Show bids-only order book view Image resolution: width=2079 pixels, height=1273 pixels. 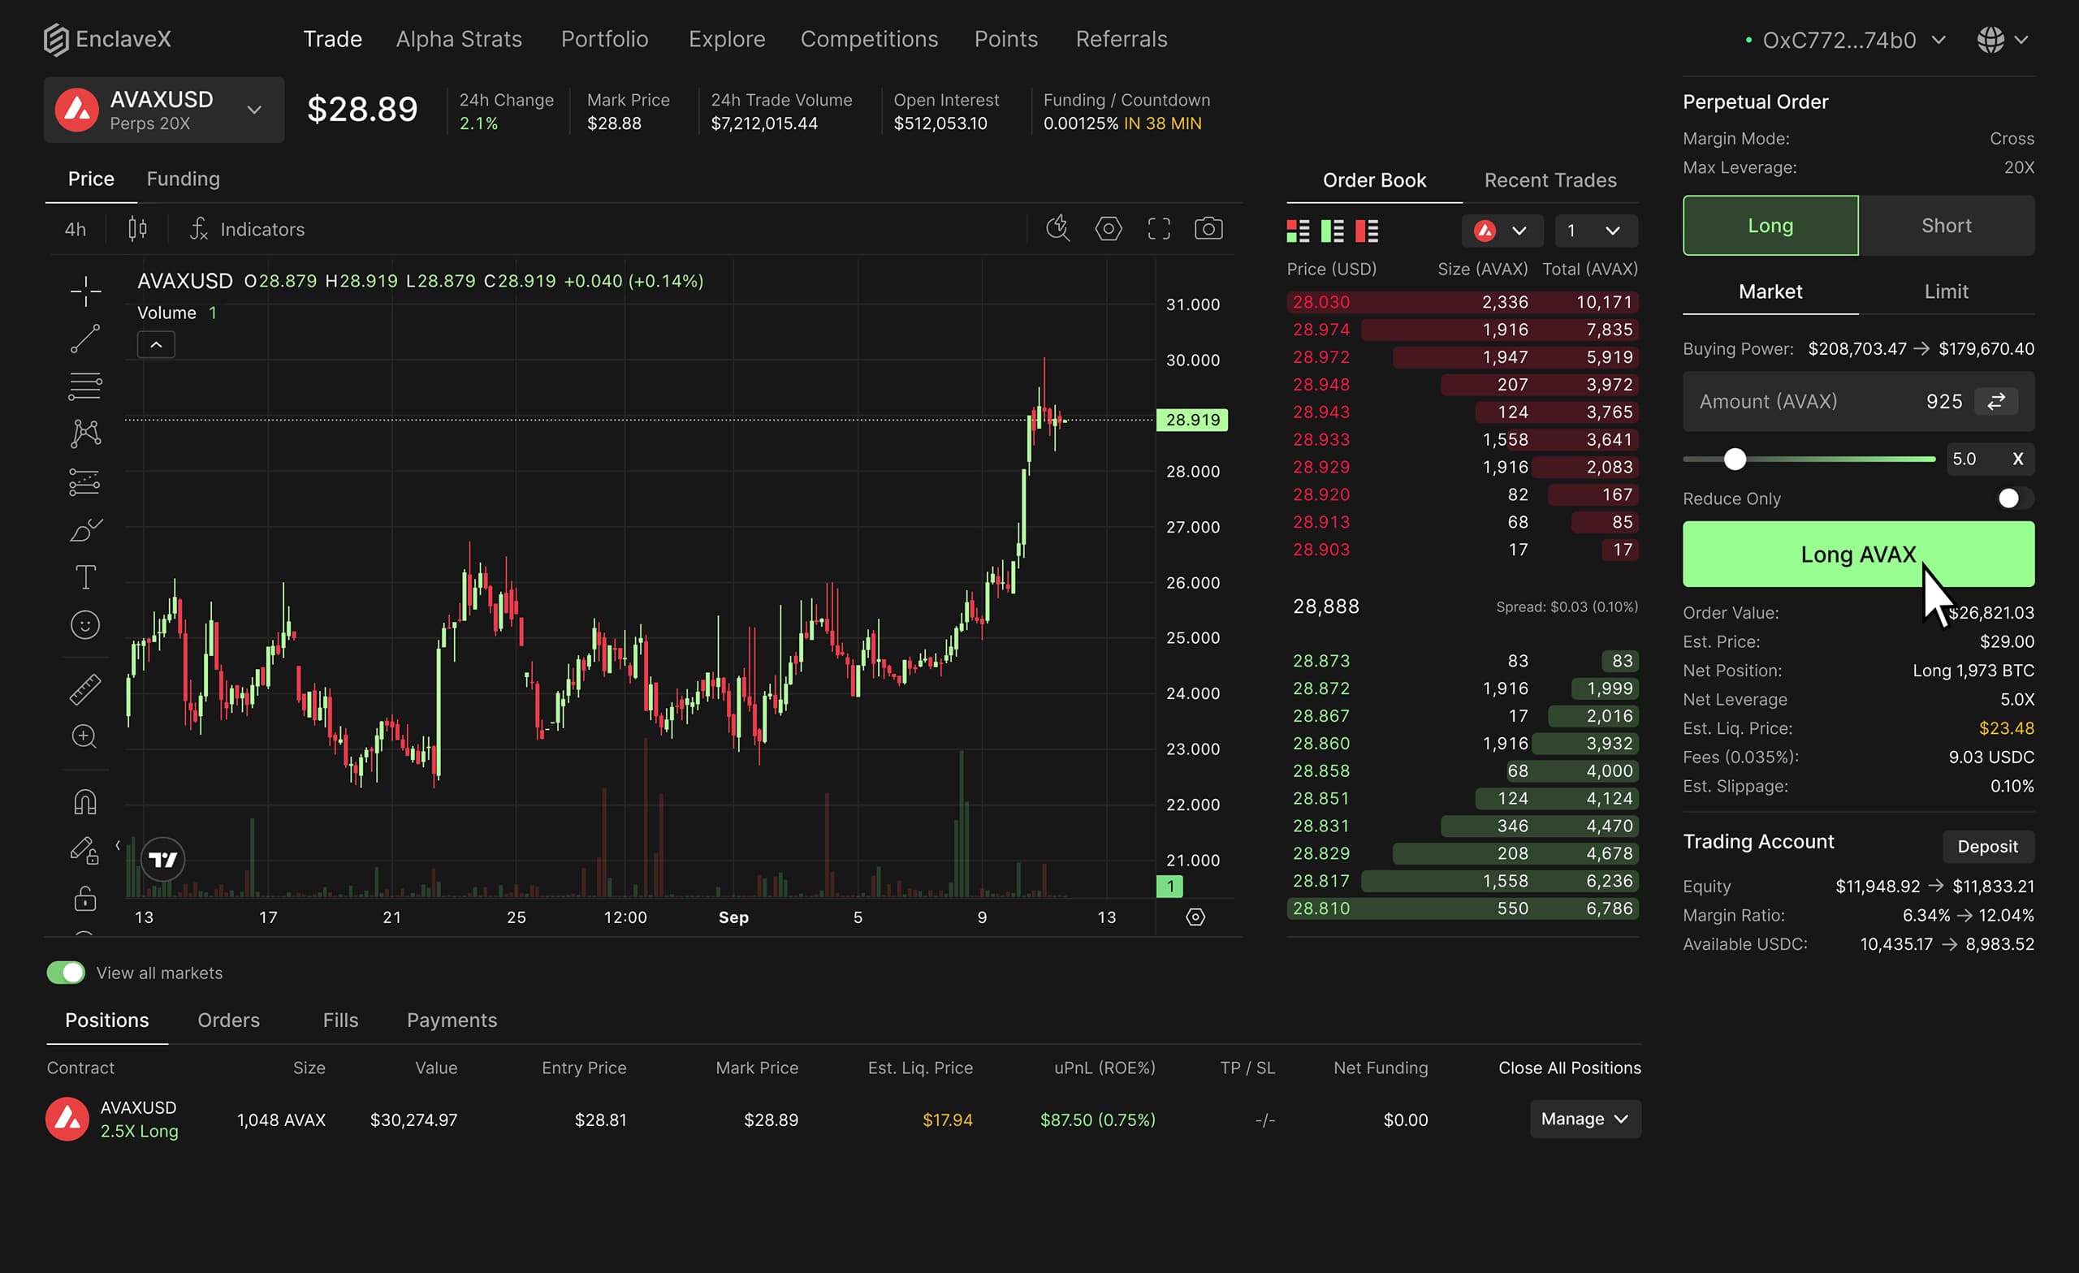(x=1333, y=231)
